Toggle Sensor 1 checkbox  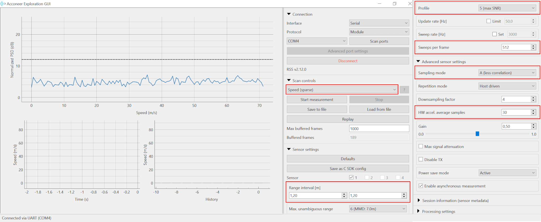coord(351,177)
